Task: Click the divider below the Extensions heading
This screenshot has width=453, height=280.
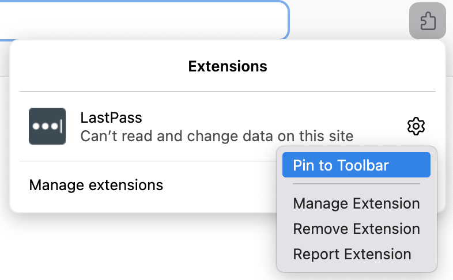Action: tap(228, 91)
